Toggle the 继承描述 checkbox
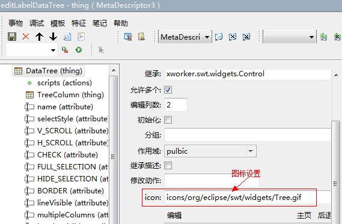Image resolution: width=342 pixels, height=224 pixels. (168, 166)
